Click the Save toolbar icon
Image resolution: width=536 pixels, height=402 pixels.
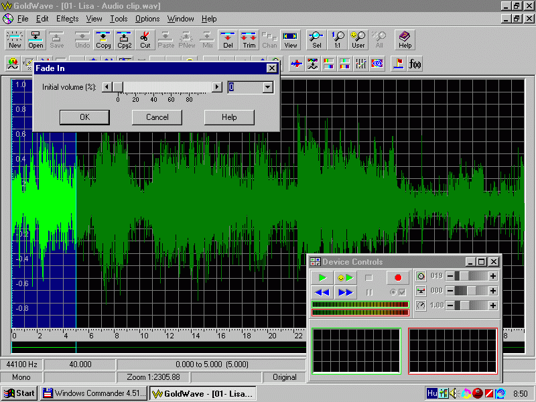coord(57,40)
